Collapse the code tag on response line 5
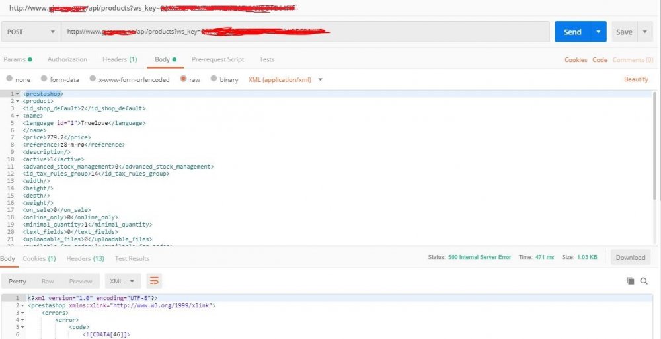The width and height of the screenshot is (661, 339). click(22, 327)
